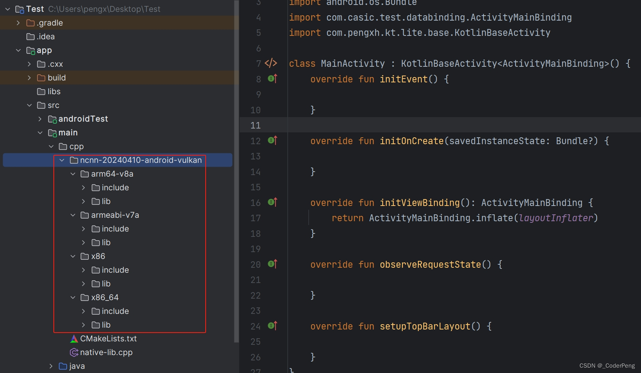
Task: Click the override gutter icon for setupTopBarLayout
Action: coord(272,326)
